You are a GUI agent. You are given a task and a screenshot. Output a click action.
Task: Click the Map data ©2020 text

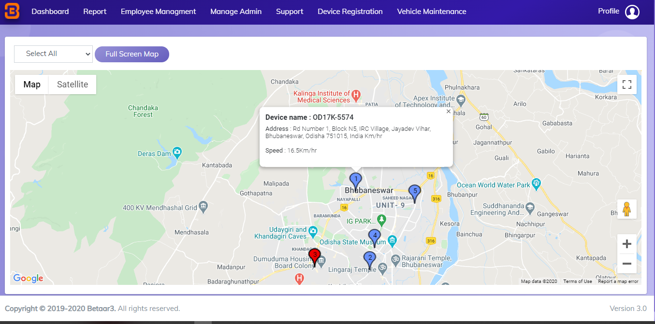tap(539, 282)
